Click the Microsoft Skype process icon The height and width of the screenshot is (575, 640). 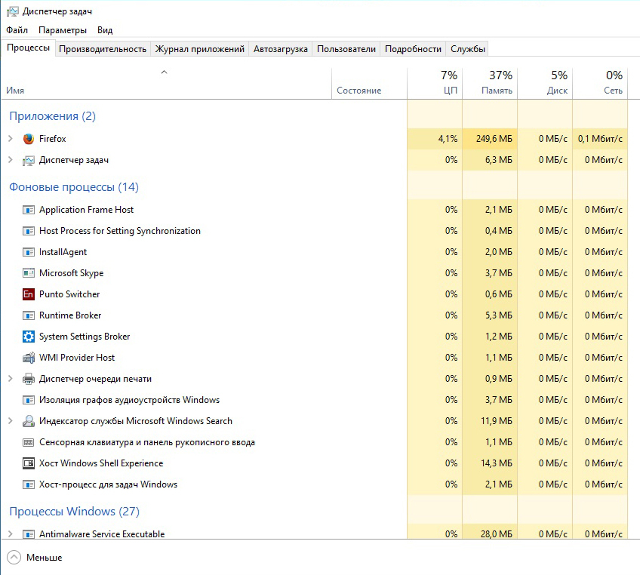[29, 273]
